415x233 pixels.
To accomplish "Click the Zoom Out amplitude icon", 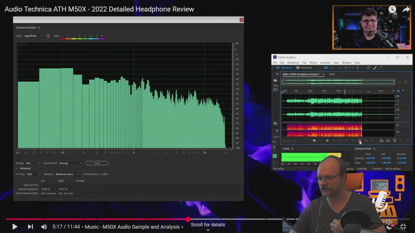I will pos(388,141).
